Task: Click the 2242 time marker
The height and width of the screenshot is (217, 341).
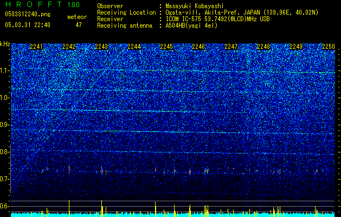Action: (69, 47)
